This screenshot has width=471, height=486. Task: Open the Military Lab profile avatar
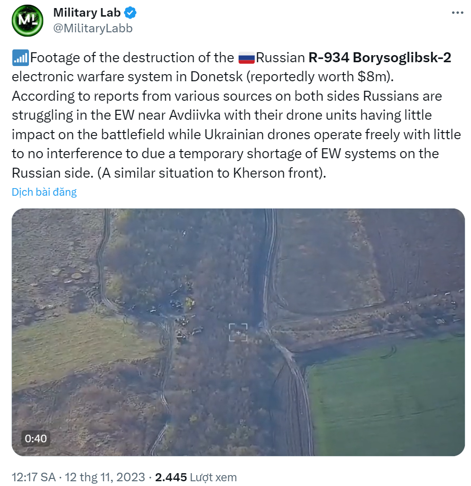(x=27, y=20)
